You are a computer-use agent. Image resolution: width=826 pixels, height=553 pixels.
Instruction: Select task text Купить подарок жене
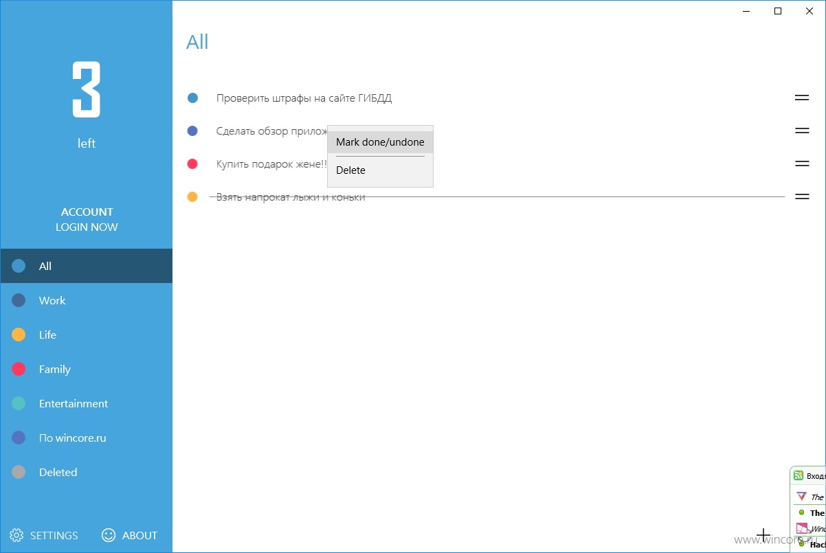(x=271, y=164)
